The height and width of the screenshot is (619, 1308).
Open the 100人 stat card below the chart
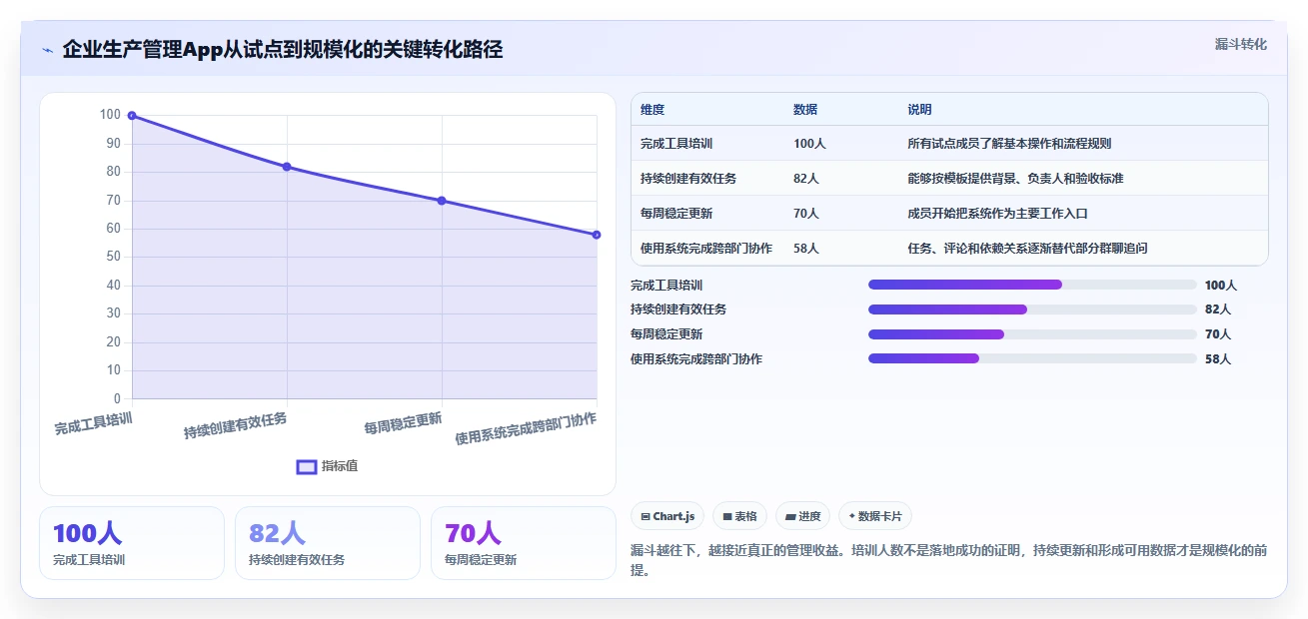point(132,543)
